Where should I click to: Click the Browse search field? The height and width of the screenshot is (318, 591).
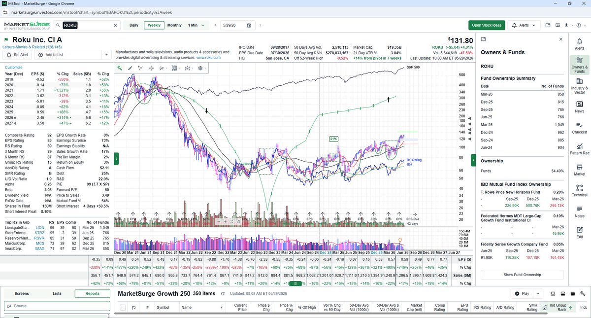pyautogui.click(x=57, y=306)
